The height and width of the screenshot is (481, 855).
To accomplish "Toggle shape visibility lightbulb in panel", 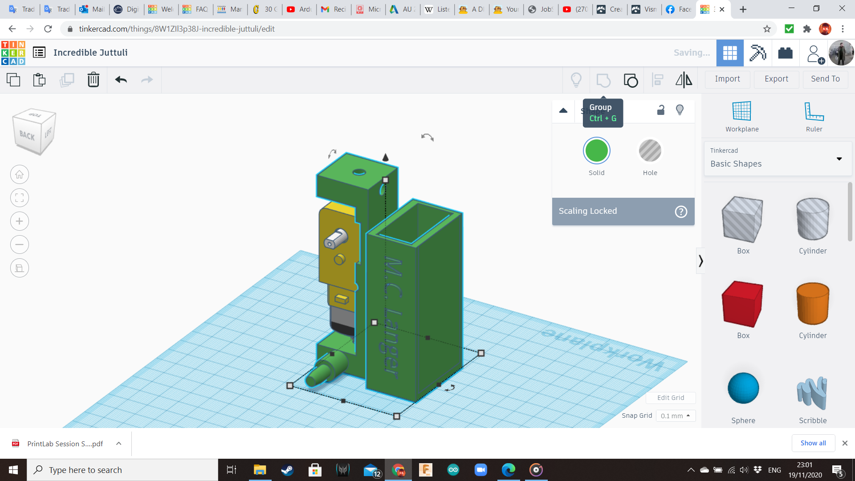I will [x=680, y=110].
